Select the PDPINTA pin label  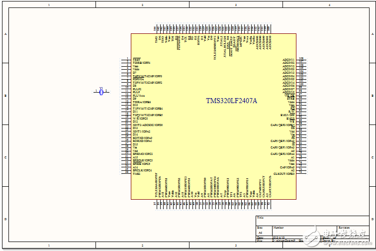click(x=138, y=79)
